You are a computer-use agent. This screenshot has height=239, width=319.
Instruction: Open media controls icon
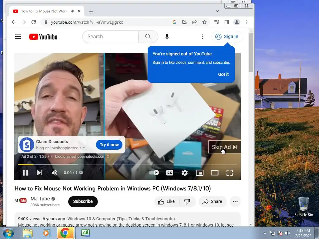[217, 22]
